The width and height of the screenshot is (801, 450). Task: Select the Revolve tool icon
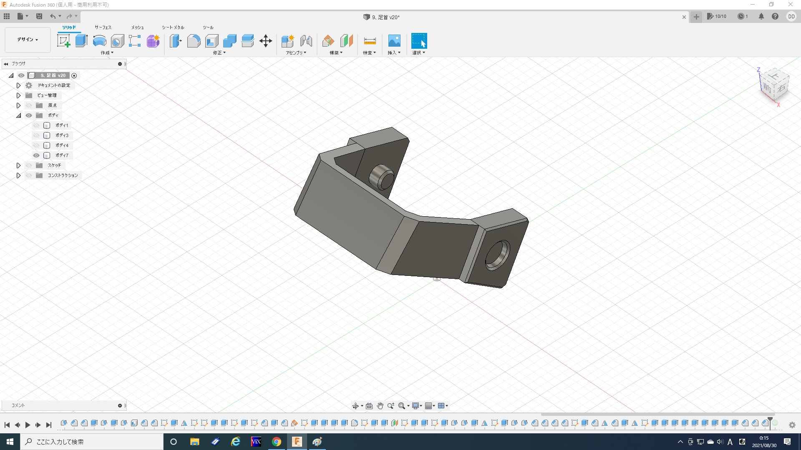pos(99,41)
